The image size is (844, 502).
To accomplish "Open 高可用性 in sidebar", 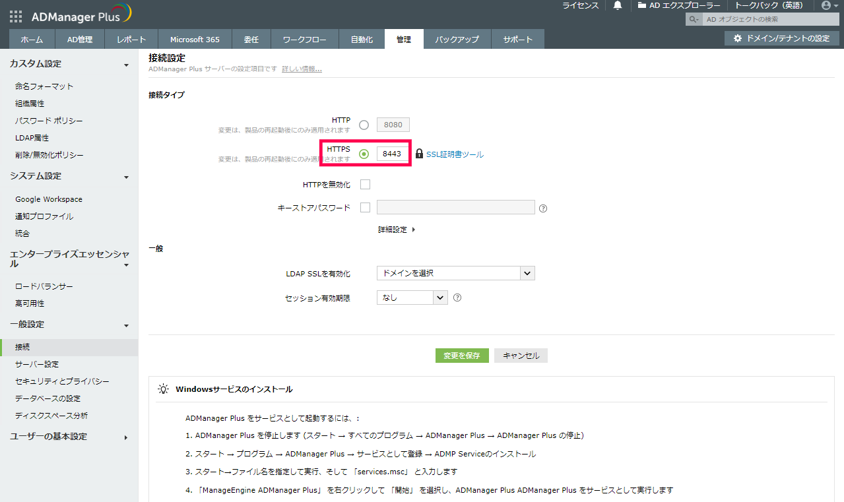I will [30, 303].
